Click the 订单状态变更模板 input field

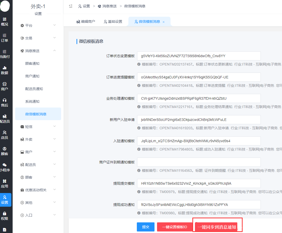click(x=199, y=56)
